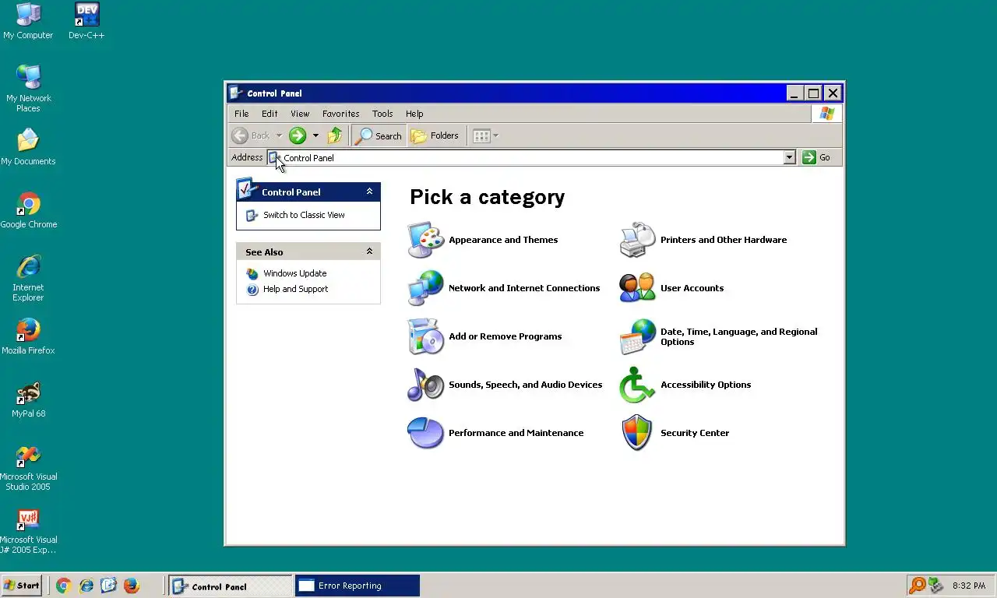Go up one folder level
Image resolution: width=997 pixels, height=598 pixels.
pos(335,135)
